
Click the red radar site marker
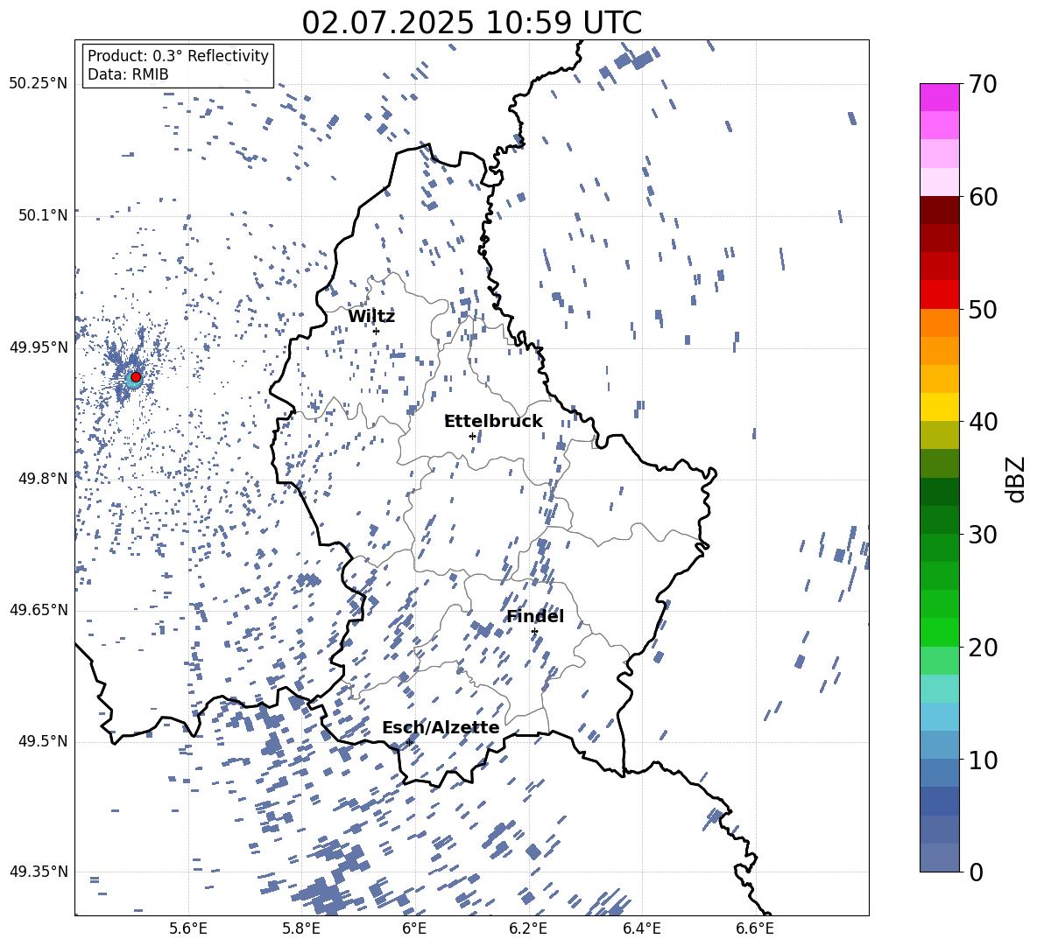tap(136, 377)
